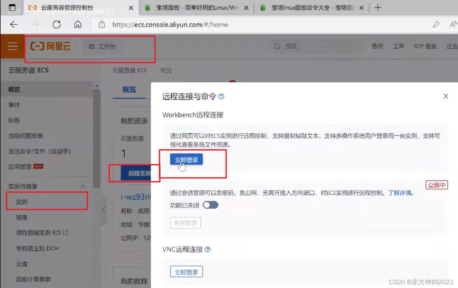Click the read aloud icon in address bar

pyautogui.click(x=453, y=24)
